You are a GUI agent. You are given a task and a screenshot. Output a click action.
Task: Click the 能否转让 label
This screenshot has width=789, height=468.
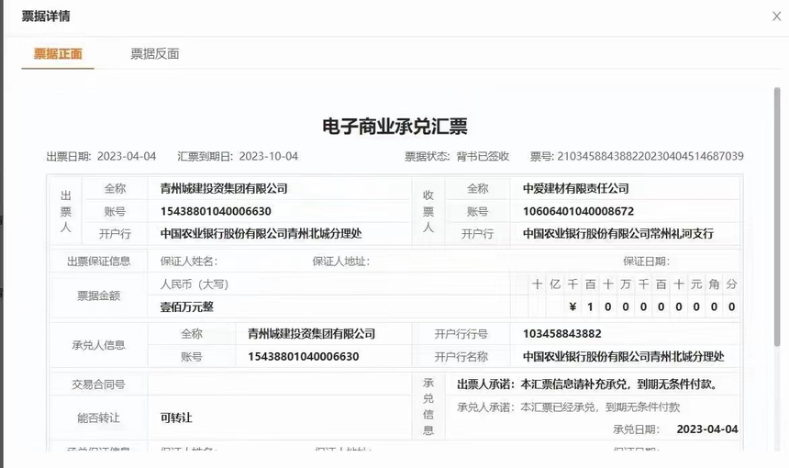pyautogui.click(x=99, y=418)
